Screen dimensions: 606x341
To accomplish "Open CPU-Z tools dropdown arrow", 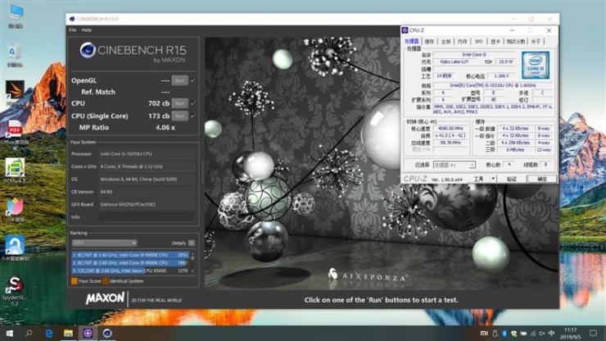I will [x=493, y=179].
